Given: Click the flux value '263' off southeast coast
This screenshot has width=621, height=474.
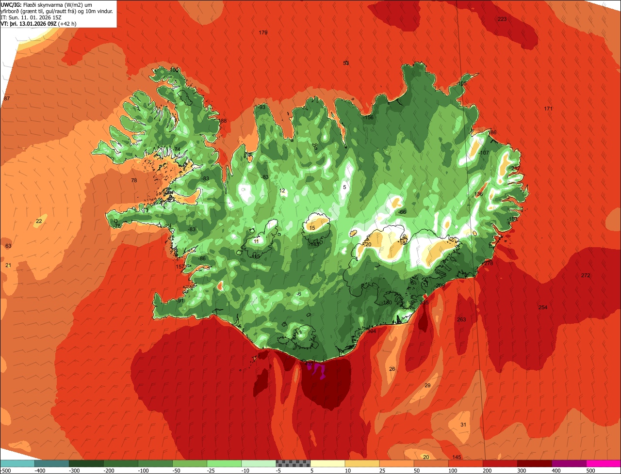Looking at the screenshot, I should [x=461, y=319].
